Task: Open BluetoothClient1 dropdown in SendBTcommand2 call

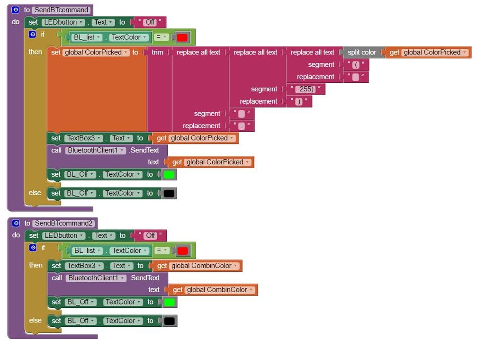Action: [96, 278]
